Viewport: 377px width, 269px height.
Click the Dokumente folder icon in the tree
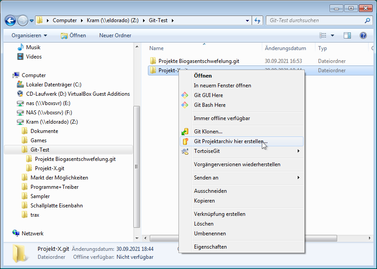click(x=24, y=131)
